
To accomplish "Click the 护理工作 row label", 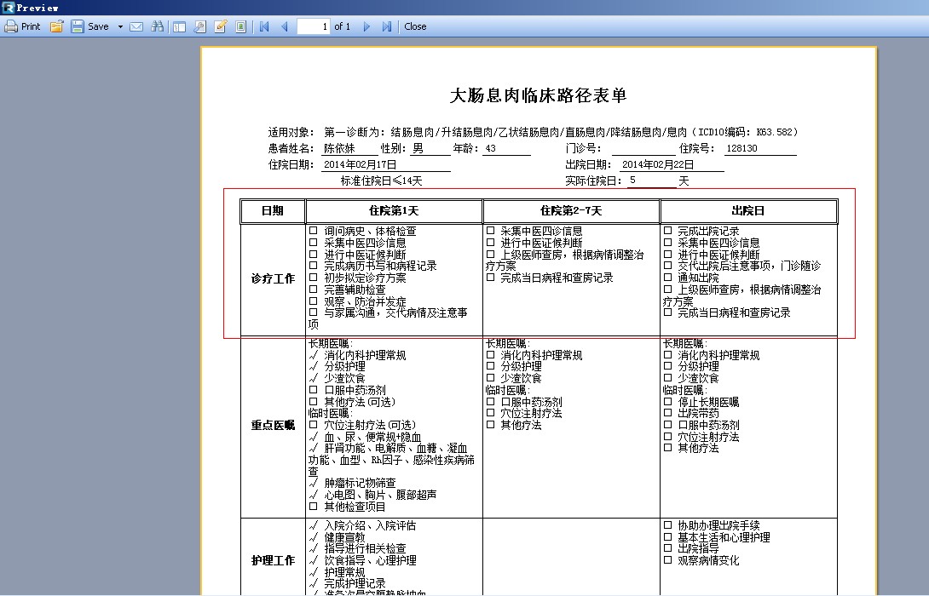I will click(x=273, y=560).
